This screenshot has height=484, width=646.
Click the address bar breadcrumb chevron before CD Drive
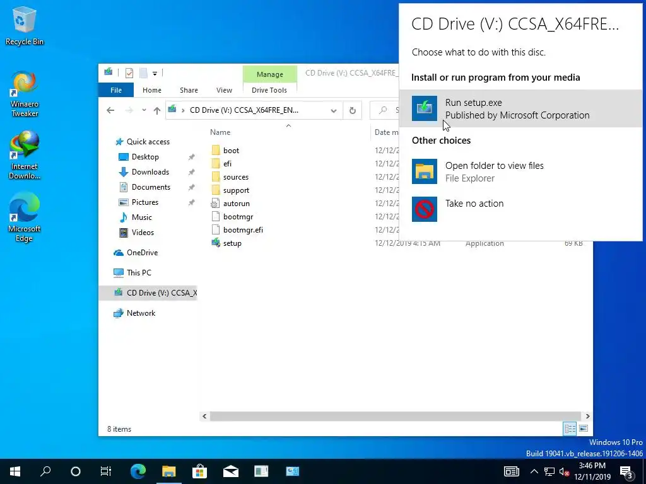tap(183, 110)
